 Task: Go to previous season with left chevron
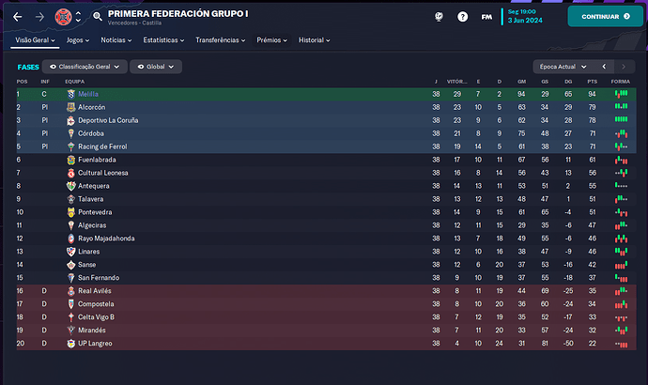click(x=604, y=67)
